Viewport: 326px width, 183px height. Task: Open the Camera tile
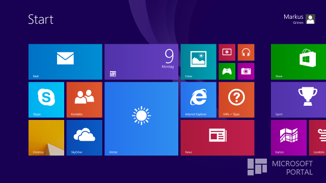[x=246, y=71]
